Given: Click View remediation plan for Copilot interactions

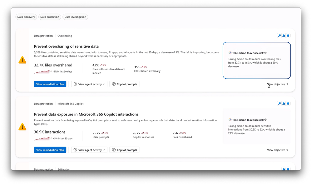Looking at the screenshot, I should coord(50,150).
